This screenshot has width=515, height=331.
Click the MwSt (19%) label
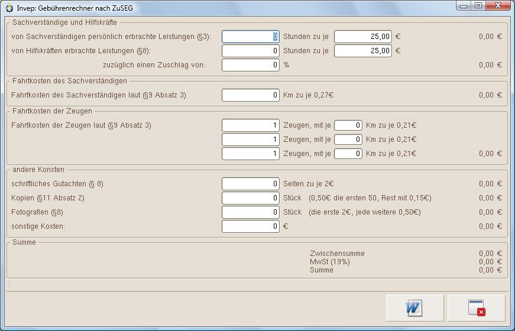330,262
